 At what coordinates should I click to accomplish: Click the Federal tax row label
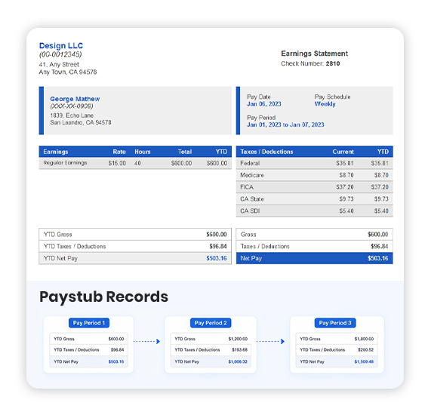pyautogui.click(x=250, y=163)
